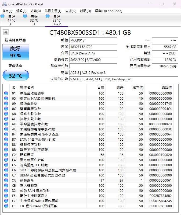Close the CrystalDiskInfo window
This screenshot has width=181, height=215.
[x=175, y=4]
